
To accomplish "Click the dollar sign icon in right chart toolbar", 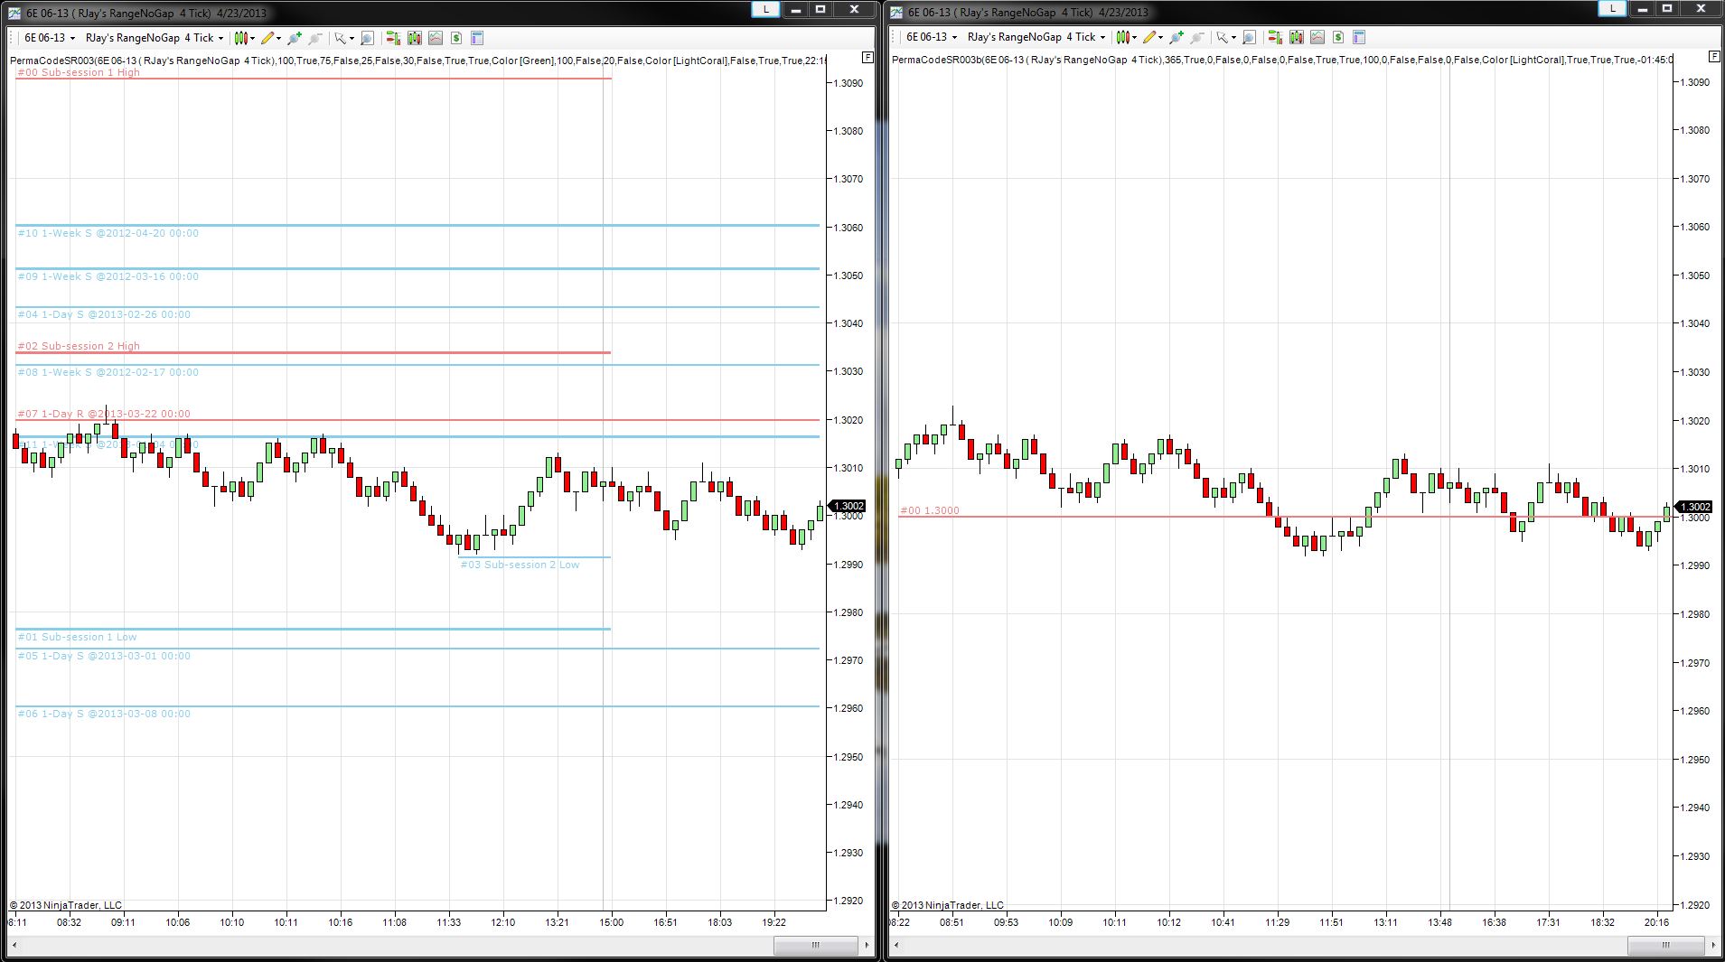I will click(1338, 37).
